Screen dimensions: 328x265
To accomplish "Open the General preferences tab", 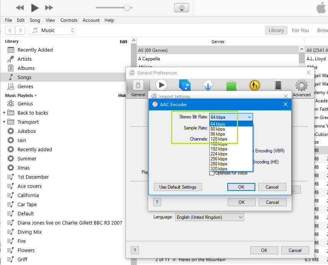I will point(138,88).
